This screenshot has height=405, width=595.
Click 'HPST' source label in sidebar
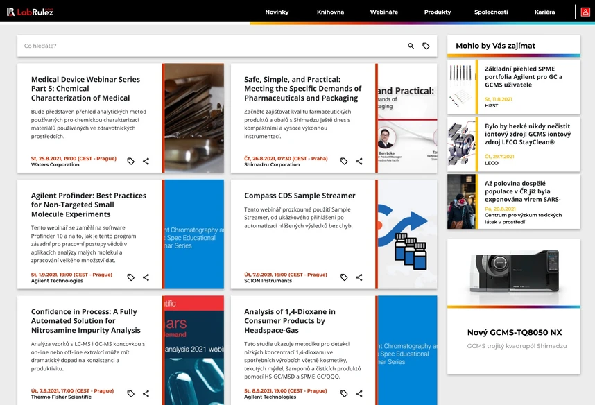coord(492,106)
